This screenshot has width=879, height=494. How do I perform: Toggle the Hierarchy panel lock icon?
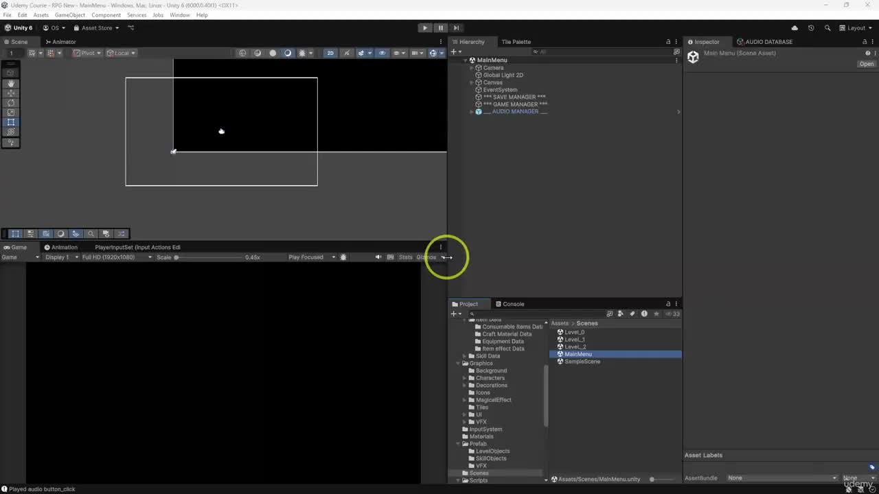click(668, 42)
